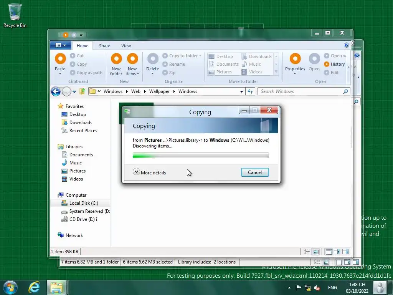
Task: Click details pane toggle in back window status bar
Action: 347,262
